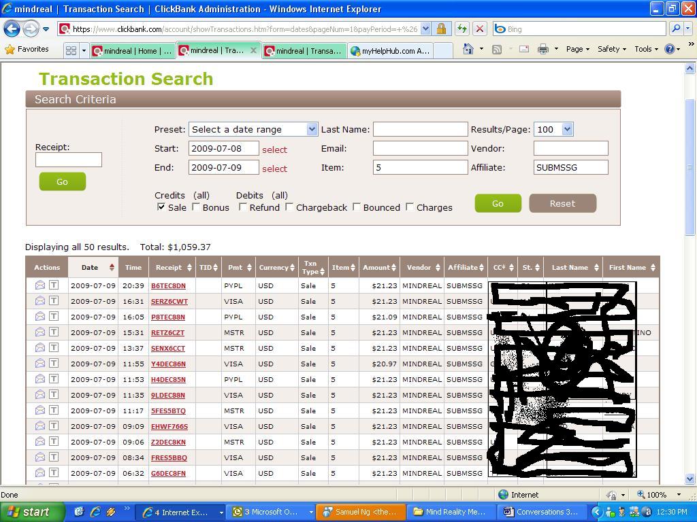The width and height of the screenshot is (697, 522).
Task: Click the Read Mail icon in command bar
Action: click(524, 49)
